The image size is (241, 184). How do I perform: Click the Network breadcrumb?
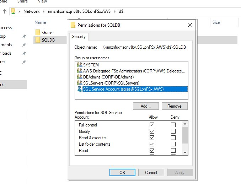(31, 11)
